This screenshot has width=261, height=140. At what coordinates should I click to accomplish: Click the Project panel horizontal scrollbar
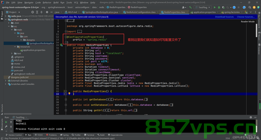pyautogui.click(x=17, y=114)
